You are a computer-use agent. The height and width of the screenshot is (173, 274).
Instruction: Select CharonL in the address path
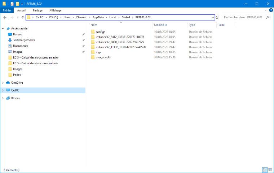coord(81,17)
